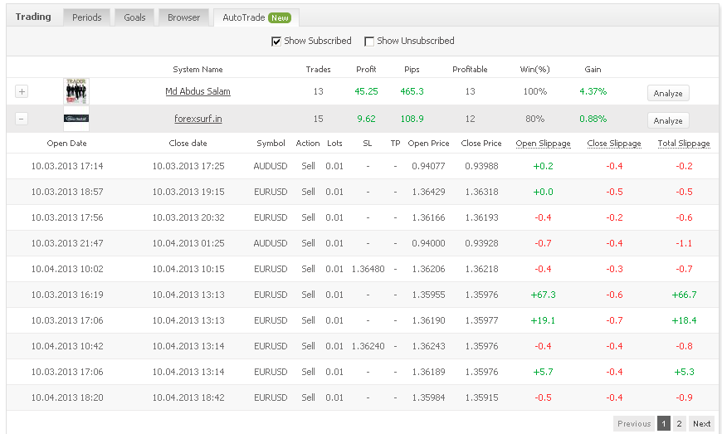Enable the Show Unsubscribed checkbox

click(368, 41)
